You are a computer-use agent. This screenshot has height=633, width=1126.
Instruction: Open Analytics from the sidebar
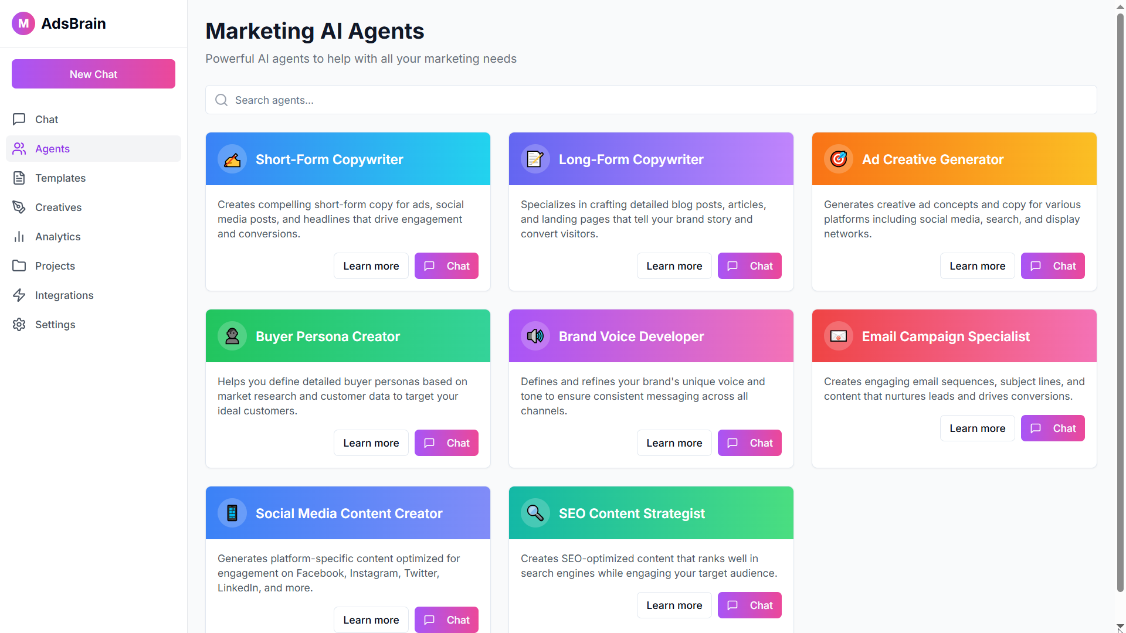click(94, 237)
